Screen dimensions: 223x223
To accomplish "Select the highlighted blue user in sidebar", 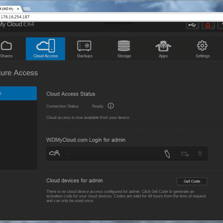I will click(18, 93).
